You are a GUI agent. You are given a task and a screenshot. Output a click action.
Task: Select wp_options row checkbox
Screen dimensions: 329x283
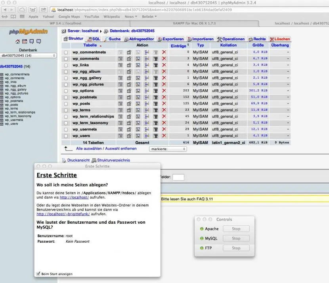pyautogui.click(x=66, y=91)
